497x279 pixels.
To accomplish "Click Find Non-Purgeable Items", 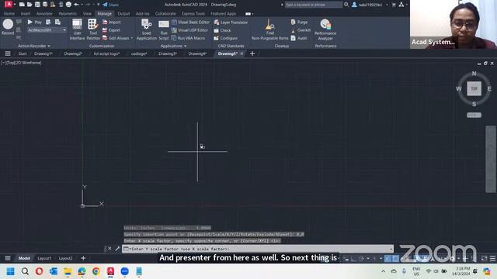I will point(269,29).
